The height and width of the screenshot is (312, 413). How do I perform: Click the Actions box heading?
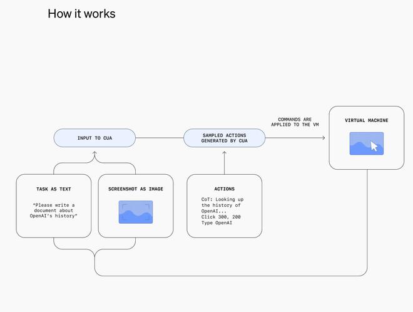[224, 189]
